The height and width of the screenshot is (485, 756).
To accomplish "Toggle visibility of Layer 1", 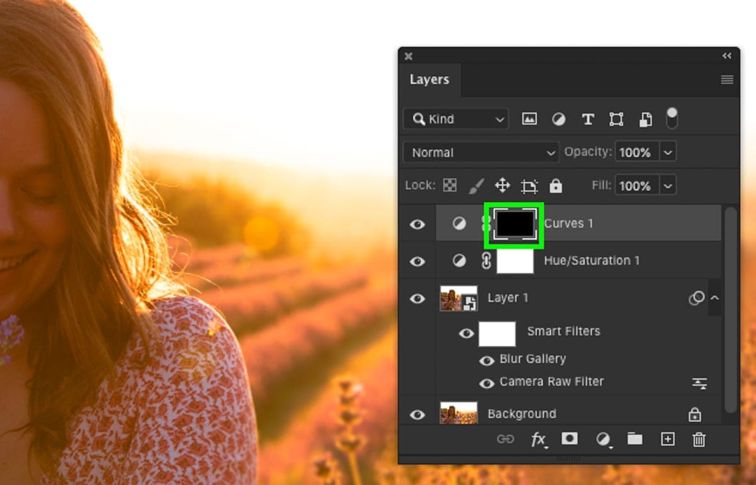I will tap(417, 298).
